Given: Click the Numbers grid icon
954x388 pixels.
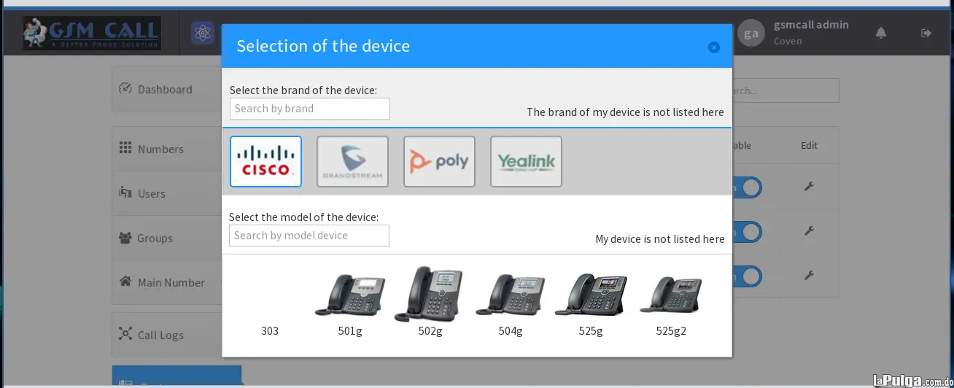Looking at the screenshot, I should [x=125, y=147].
